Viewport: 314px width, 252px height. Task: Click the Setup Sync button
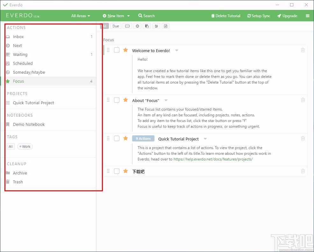pyautogui.click(x=259, y=16)
